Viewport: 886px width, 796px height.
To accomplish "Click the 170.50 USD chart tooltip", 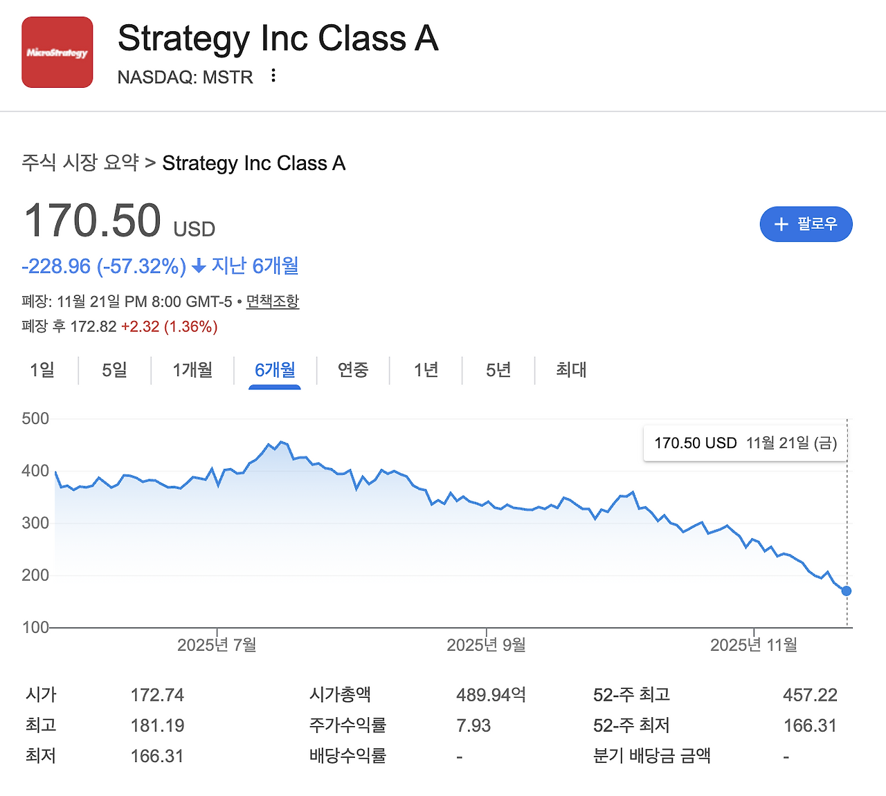I will point(745,443).
